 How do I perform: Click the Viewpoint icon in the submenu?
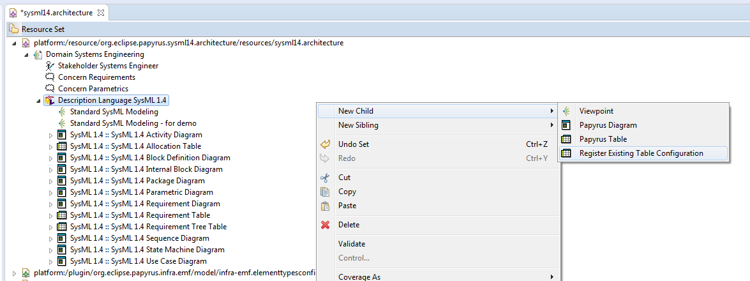(566, 111)
